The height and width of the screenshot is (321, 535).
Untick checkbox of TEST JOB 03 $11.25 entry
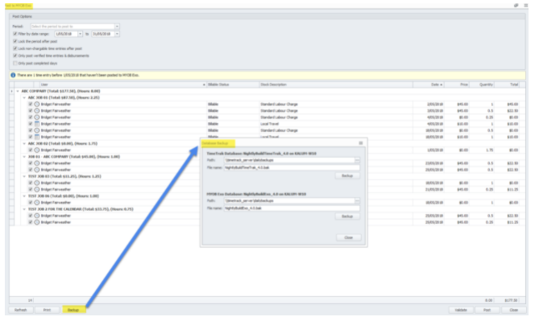(31, 190)
